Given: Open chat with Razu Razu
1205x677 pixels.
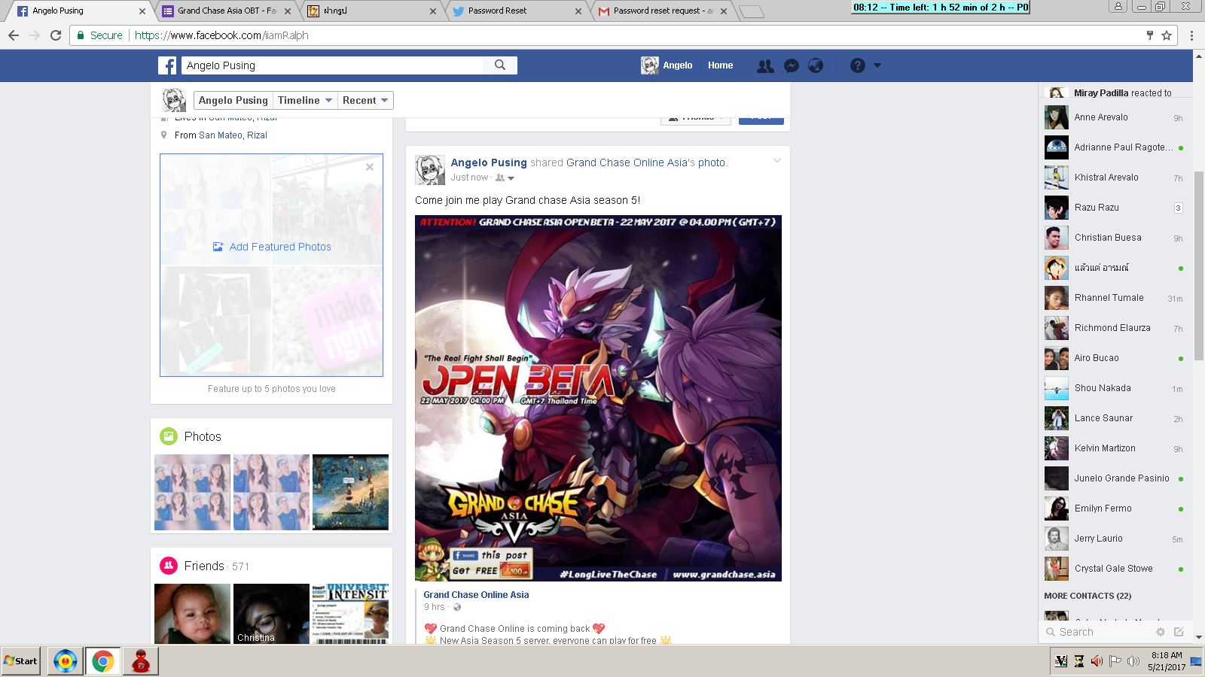Looking at the screenshot, I should point(1115,208).
